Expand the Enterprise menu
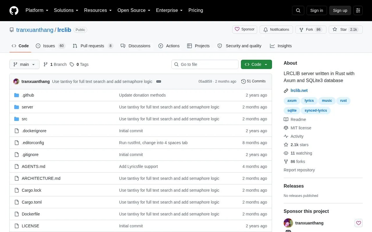 tap(169, 10)
